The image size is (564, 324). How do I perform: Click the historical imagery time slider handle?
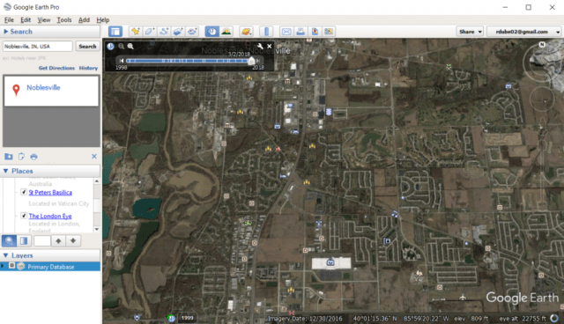click(x=251, y=61)
